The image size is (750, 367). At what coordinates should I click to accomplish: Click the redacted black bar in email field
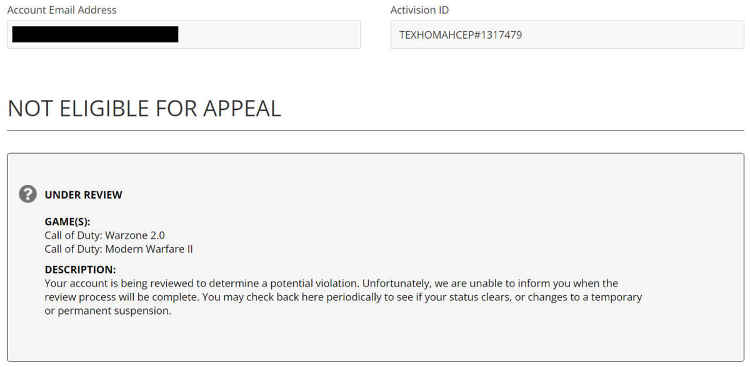point(95,34)
